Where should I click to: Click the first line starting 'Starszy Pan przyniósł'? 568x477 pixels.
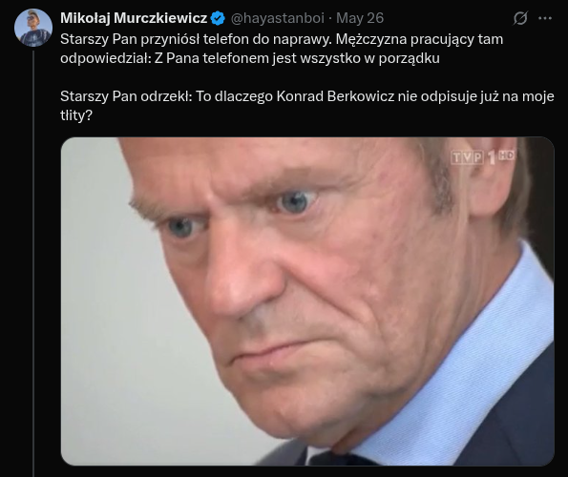282,39
